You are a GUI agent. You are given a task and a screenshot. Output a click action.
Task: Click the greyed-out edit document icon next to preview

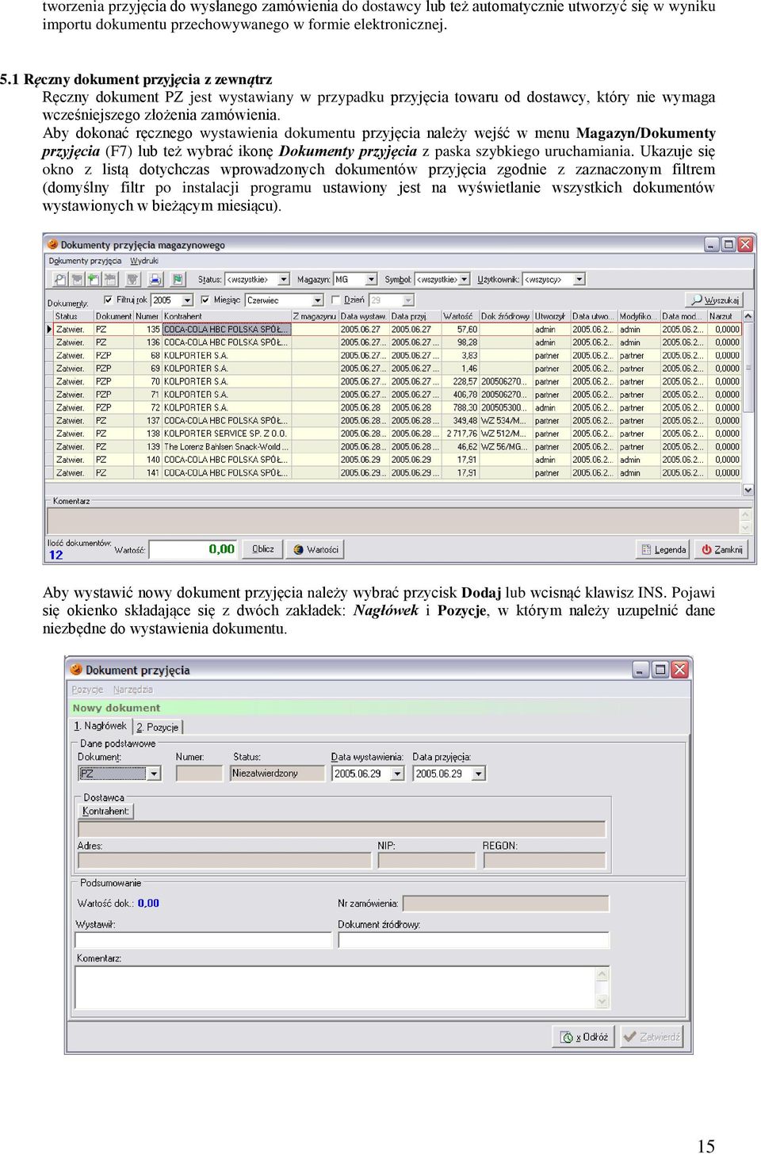pos(77,279)
